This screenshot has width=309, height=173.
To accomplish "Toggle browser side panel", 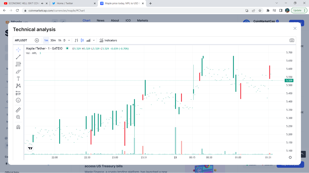I will [281, 11].
